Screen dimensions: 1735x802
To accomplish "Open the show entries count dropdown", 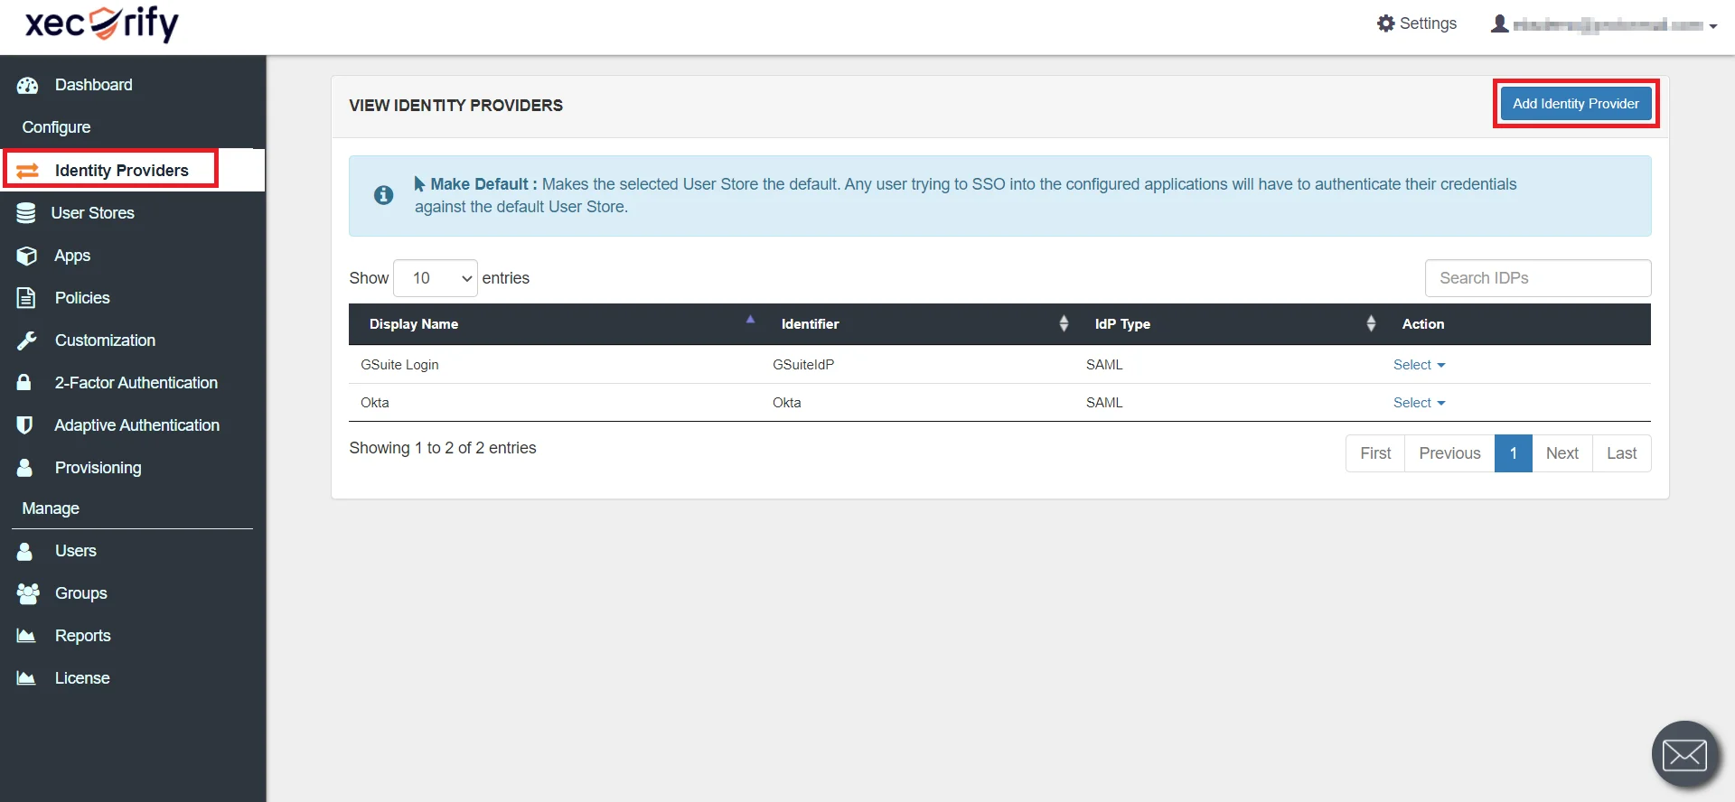I will [436, 278].
